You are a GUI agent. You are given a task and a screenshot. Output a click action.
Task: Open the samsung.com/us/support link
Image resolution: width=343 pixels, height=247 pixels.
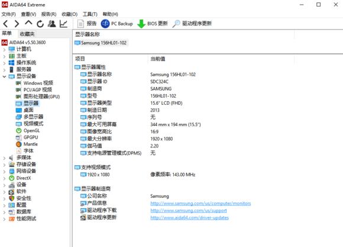click(189, 211)
